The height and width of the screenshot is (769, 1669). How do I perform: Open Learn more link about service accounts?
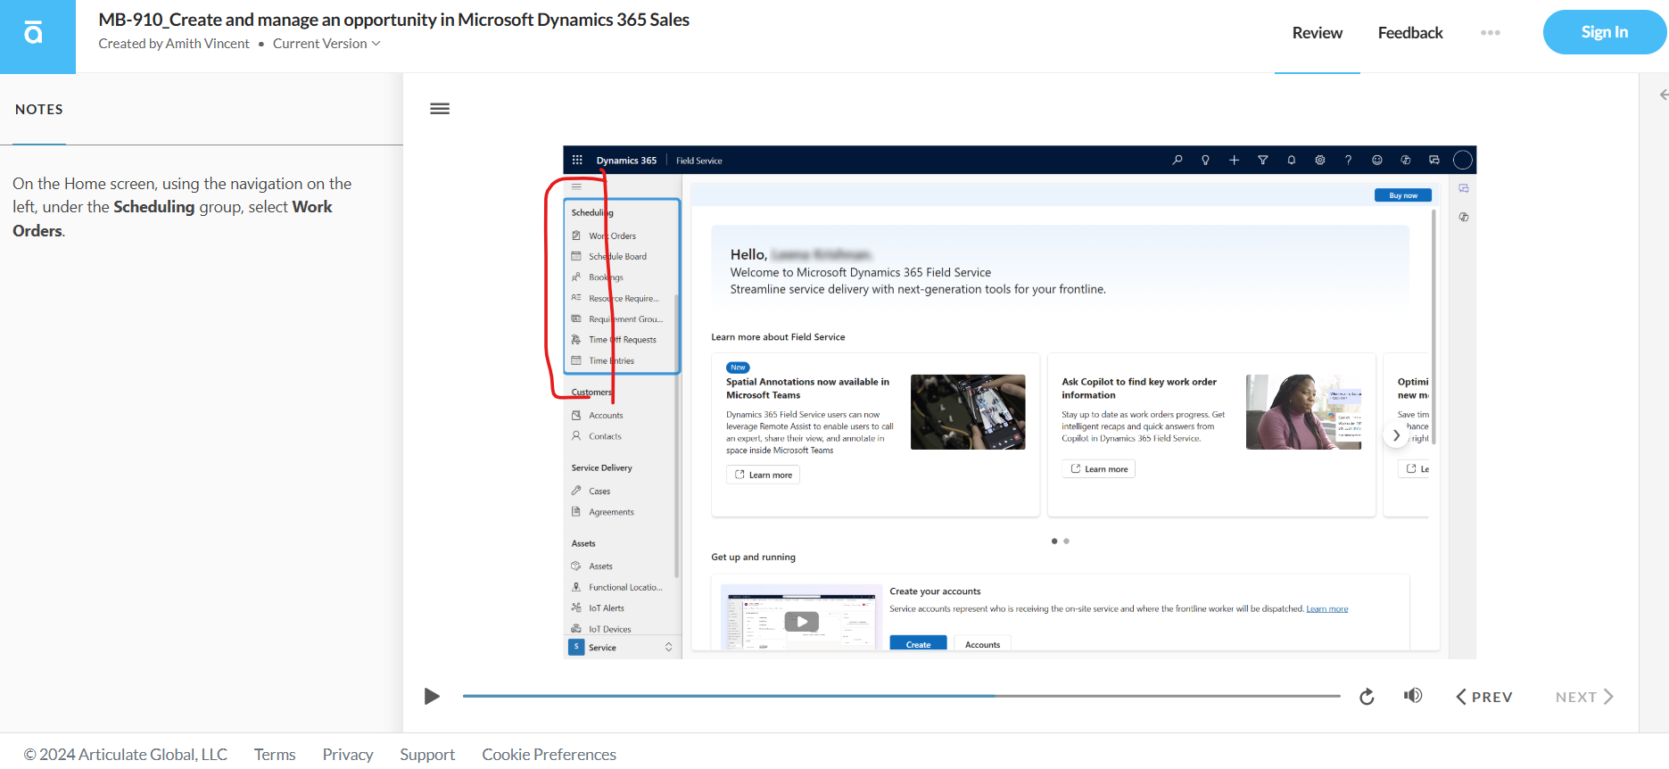[1327, 609]
